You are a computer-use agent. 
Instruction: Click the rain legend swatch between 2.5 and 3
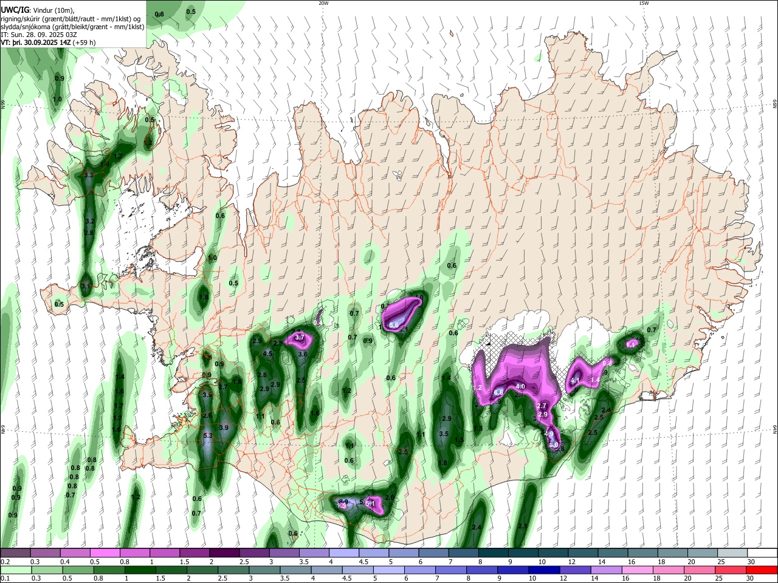[233, 570]
